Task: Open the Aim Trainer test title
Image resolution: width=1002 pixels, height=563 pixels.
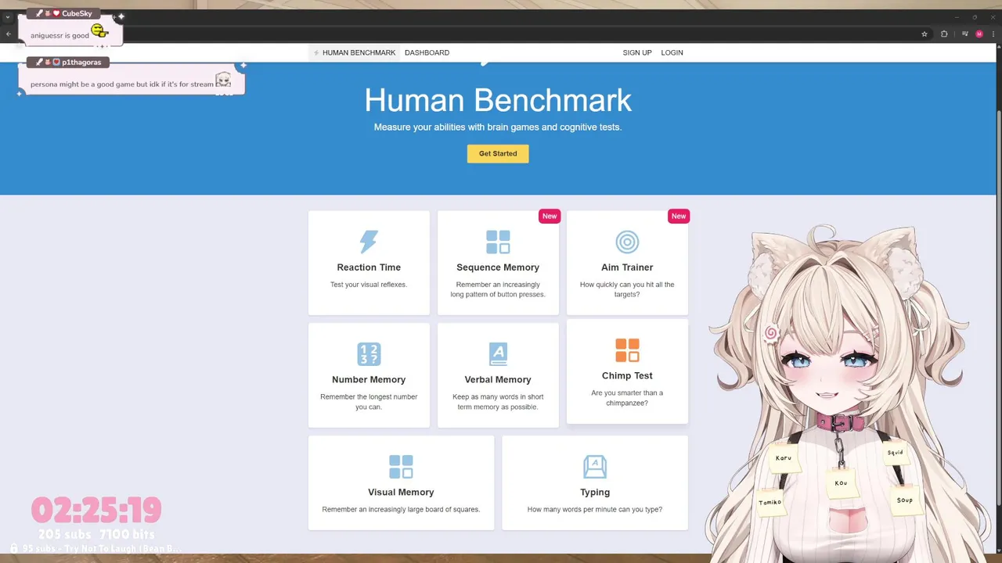Action: pyautogui.click(x=627, y=267)
